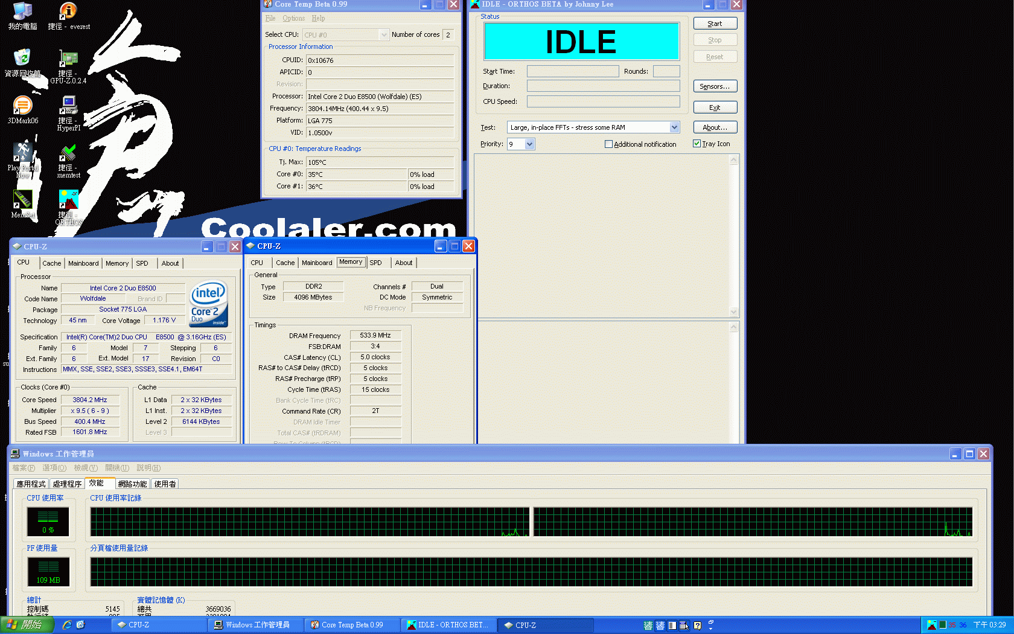Click the second quick launch icon beside Internet Explorer

click(80, 625)
